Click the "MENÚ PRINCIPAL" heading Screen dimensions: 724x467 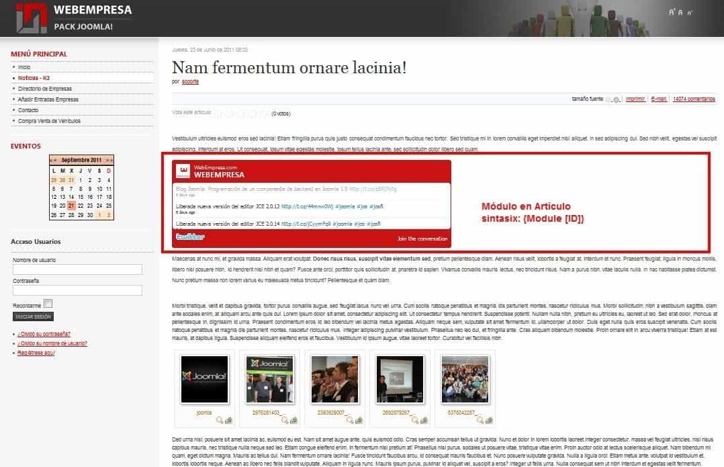[39, 54]
